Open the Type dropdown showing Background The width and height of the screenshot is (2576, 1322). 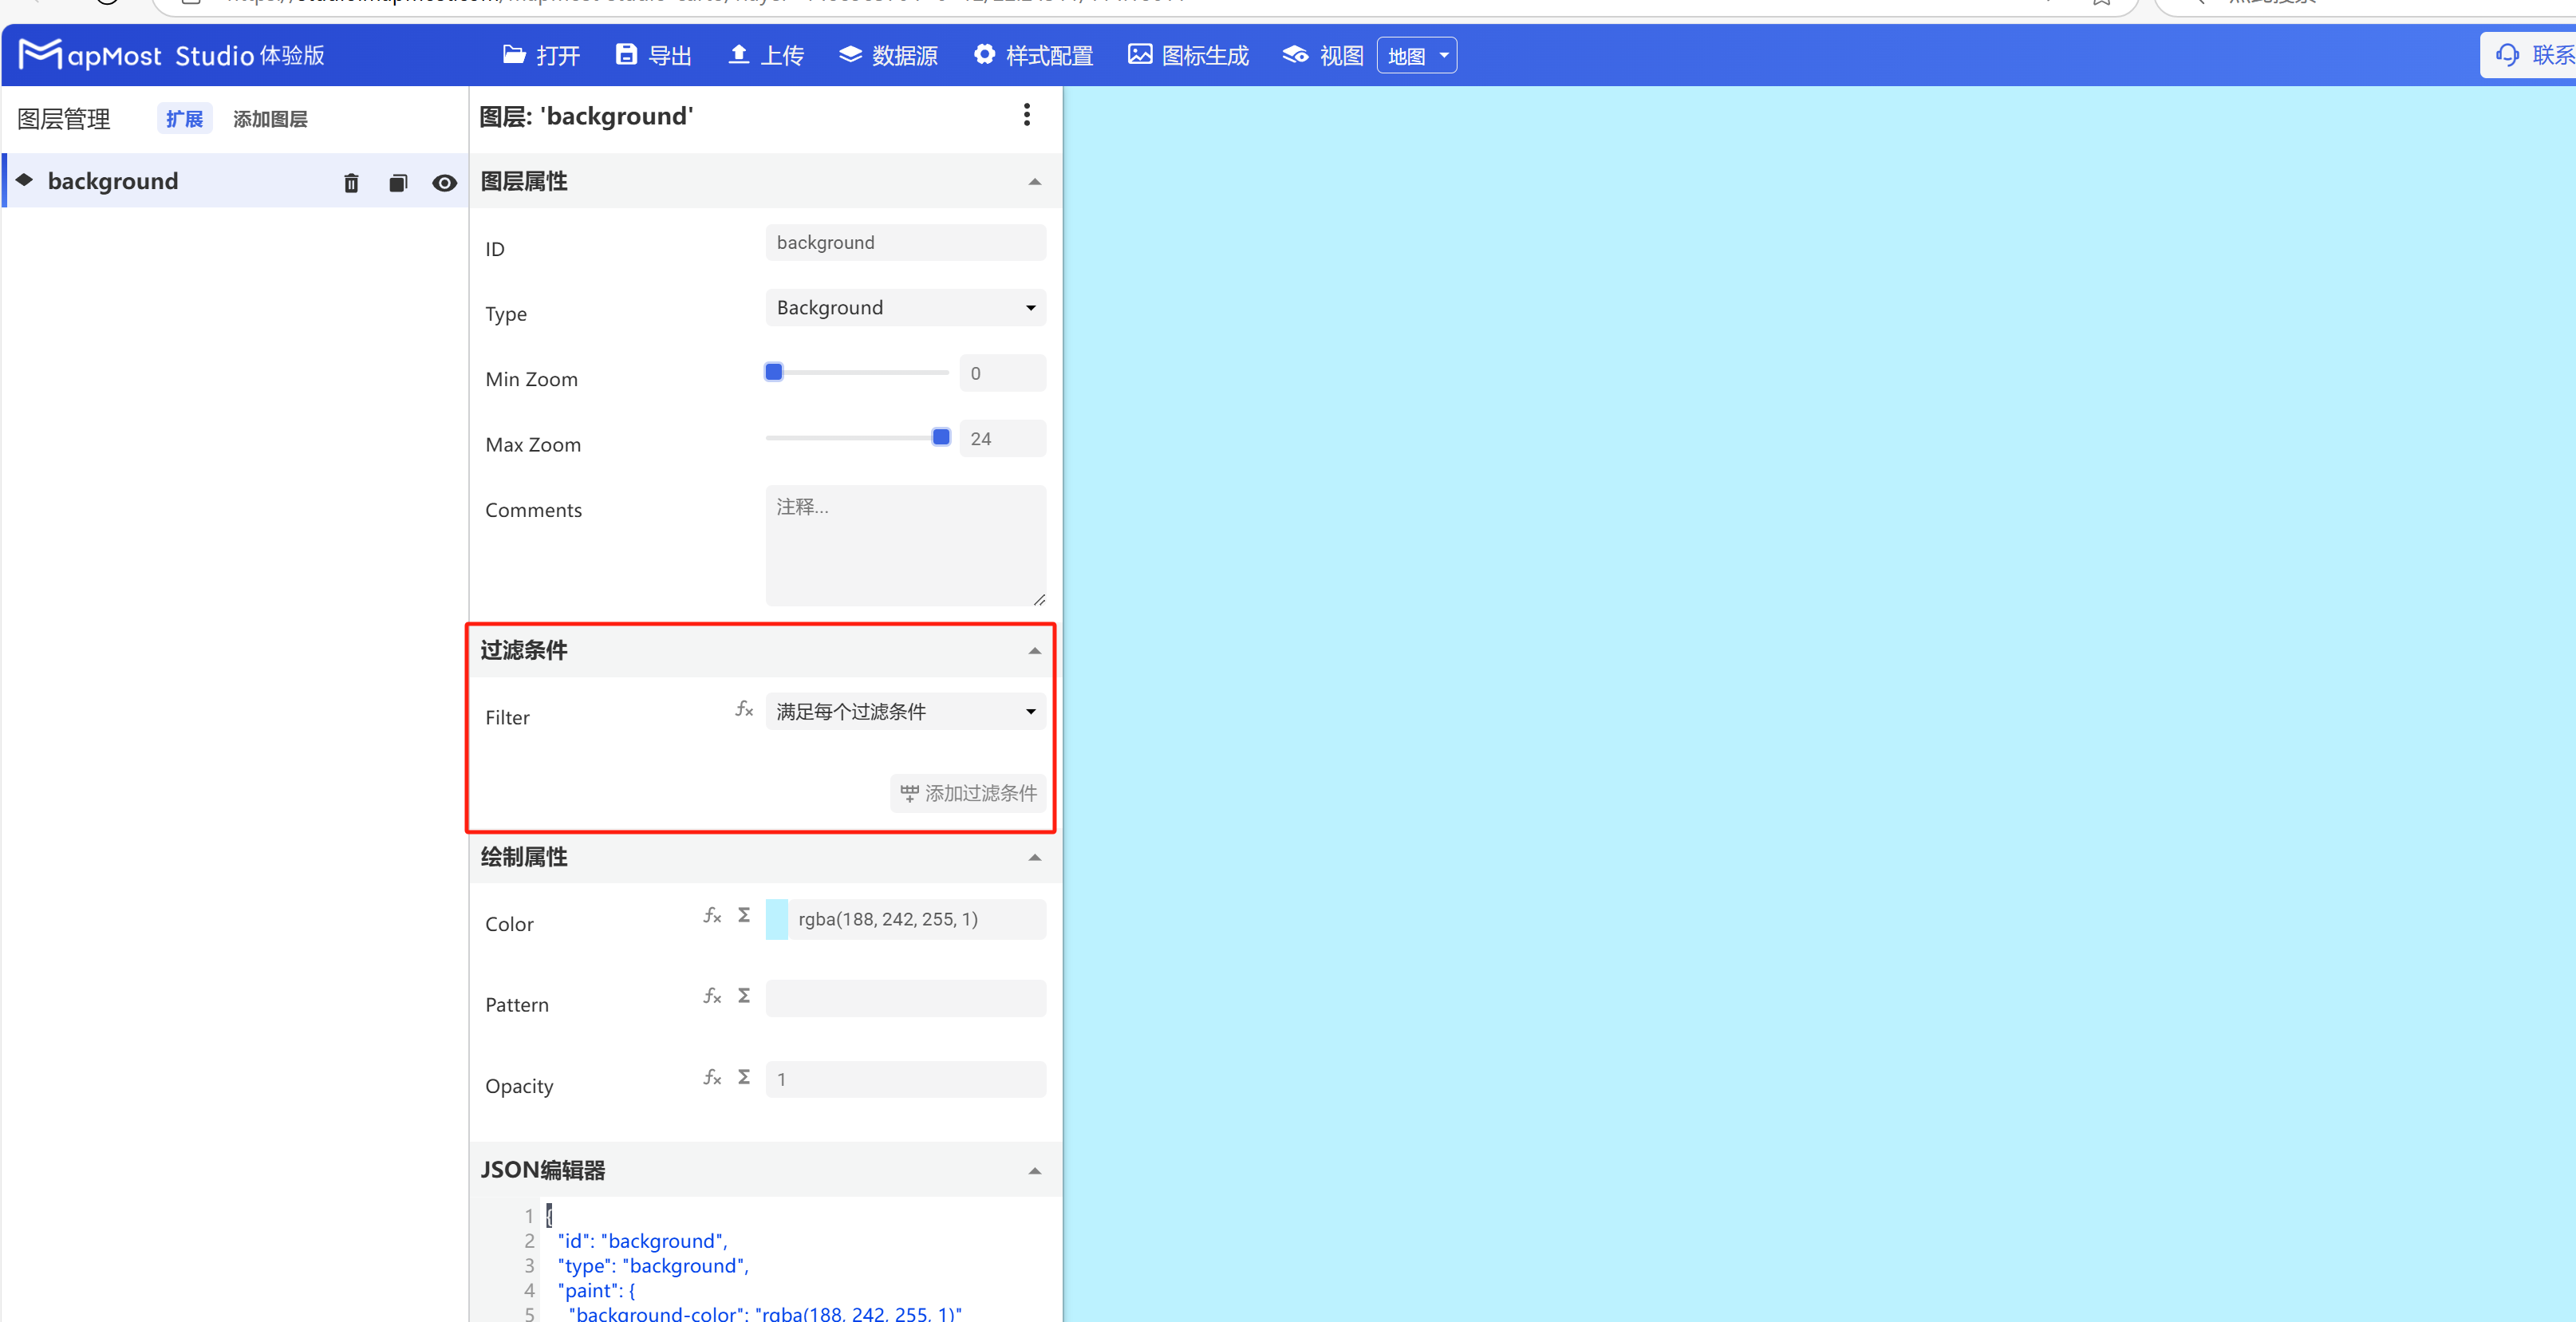(x=904, y=307)
